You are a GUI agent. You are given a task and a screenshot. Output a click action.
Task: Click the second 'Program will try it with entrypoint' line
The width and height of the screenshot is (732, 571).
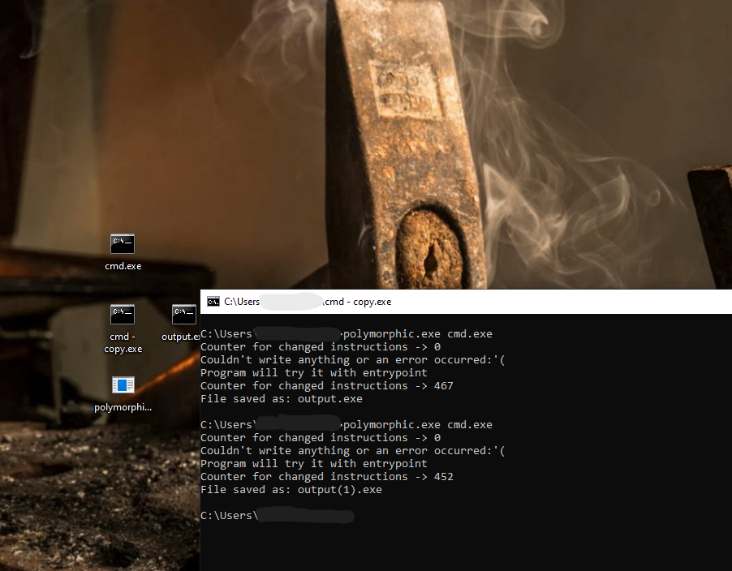(314, 464)
